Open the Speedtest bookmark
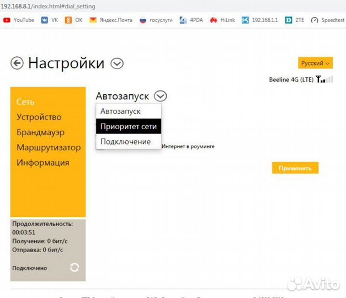The image size is (346, 298). tap(328, 20)
